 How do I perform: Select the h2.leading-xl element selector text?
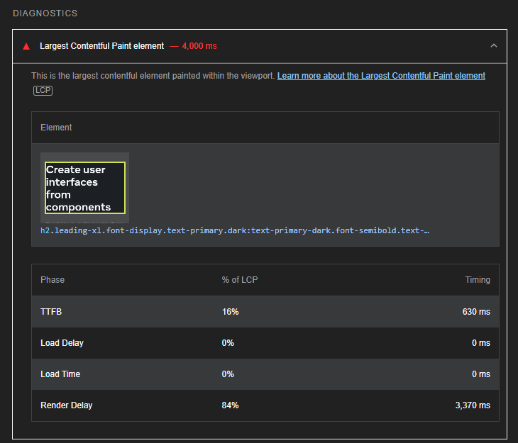pyautogui.click(x=234, y=230)
